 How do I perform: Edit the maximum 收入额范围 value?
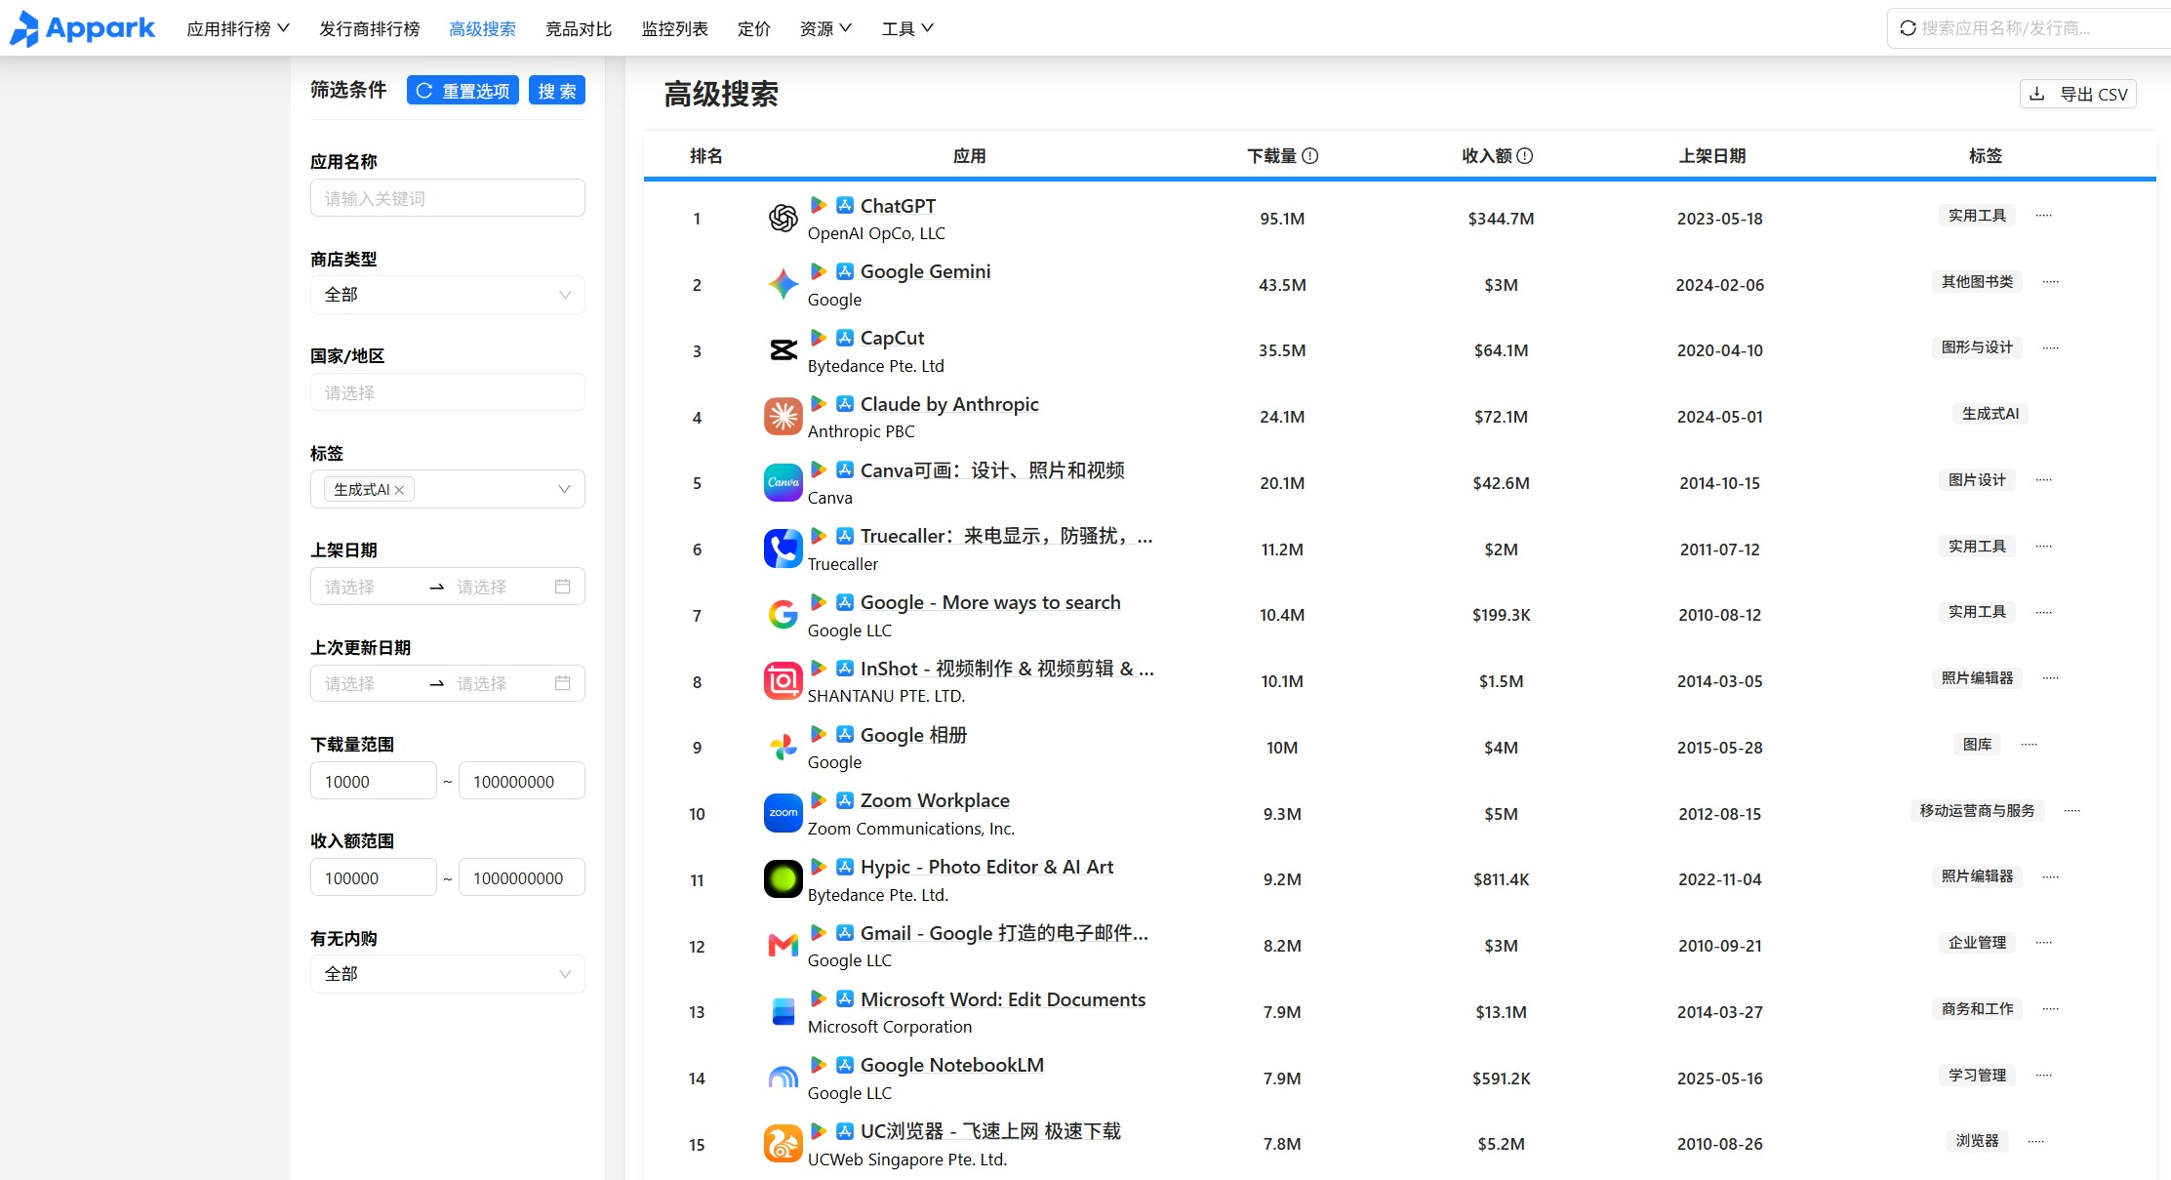click(x=522, y=877)
